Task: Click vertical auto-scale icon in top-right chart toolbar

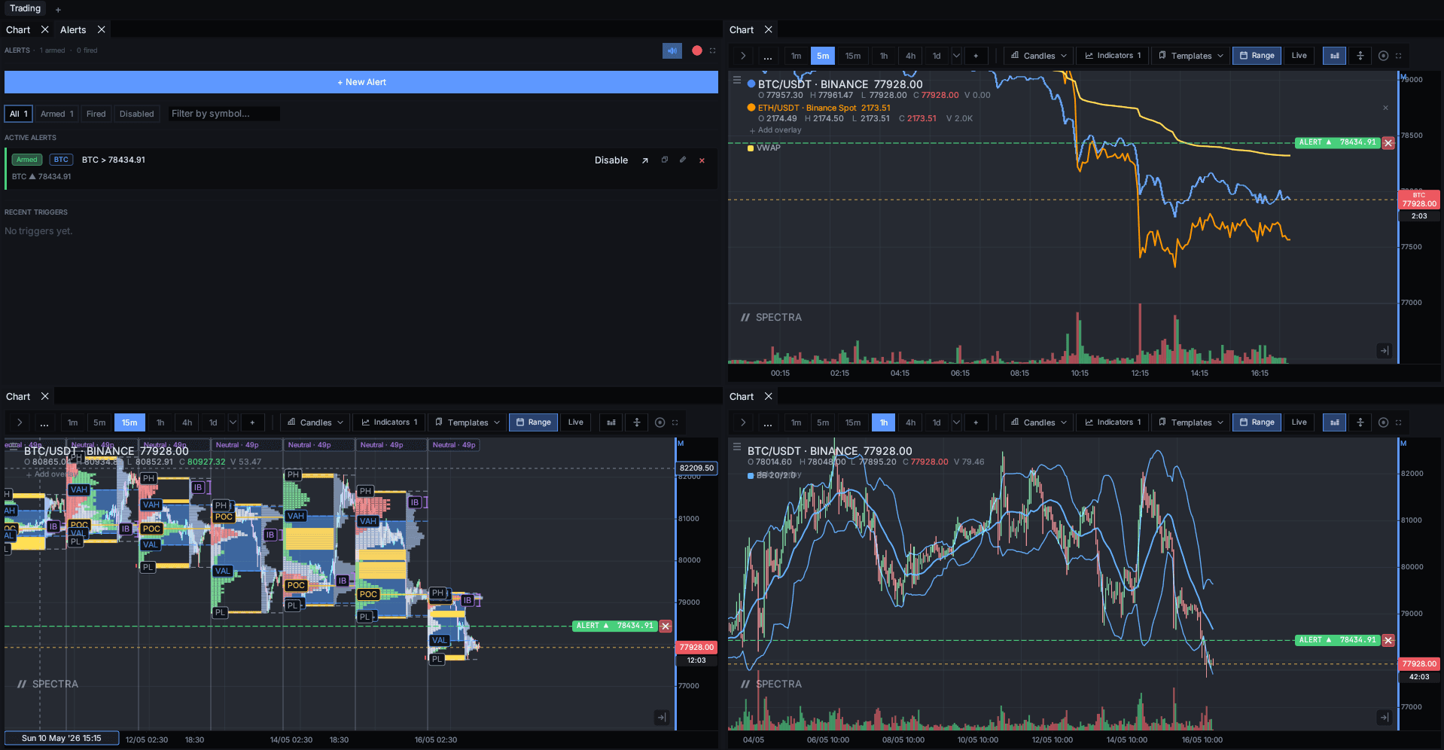Action: click(x=1360, y=56)
